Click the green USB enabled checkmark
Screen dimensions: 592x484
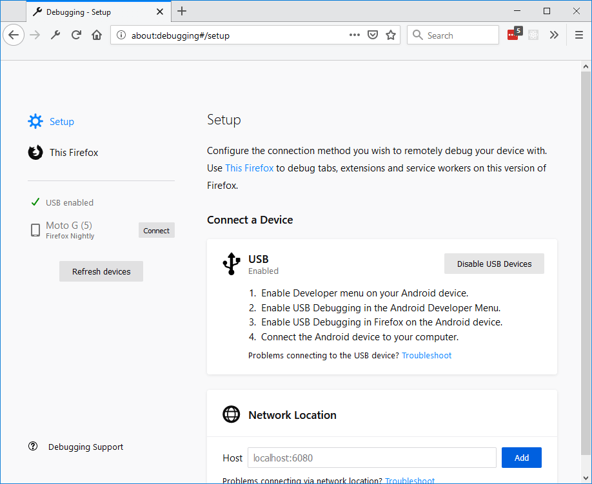(x=35, y=202)
